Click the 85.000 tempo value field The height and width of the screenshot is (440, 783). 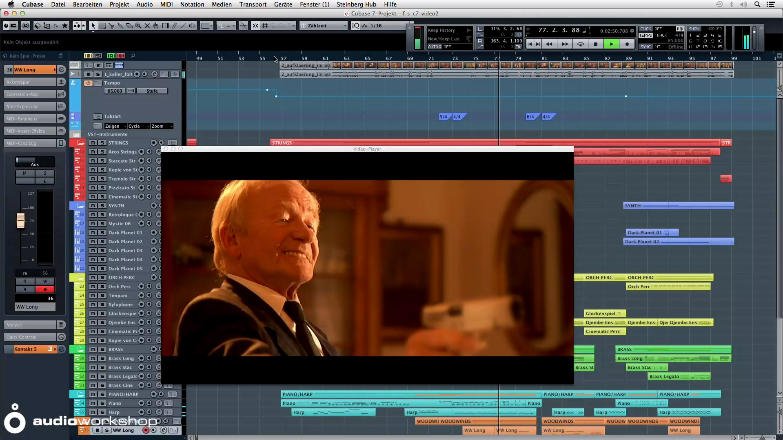[115, 91]
